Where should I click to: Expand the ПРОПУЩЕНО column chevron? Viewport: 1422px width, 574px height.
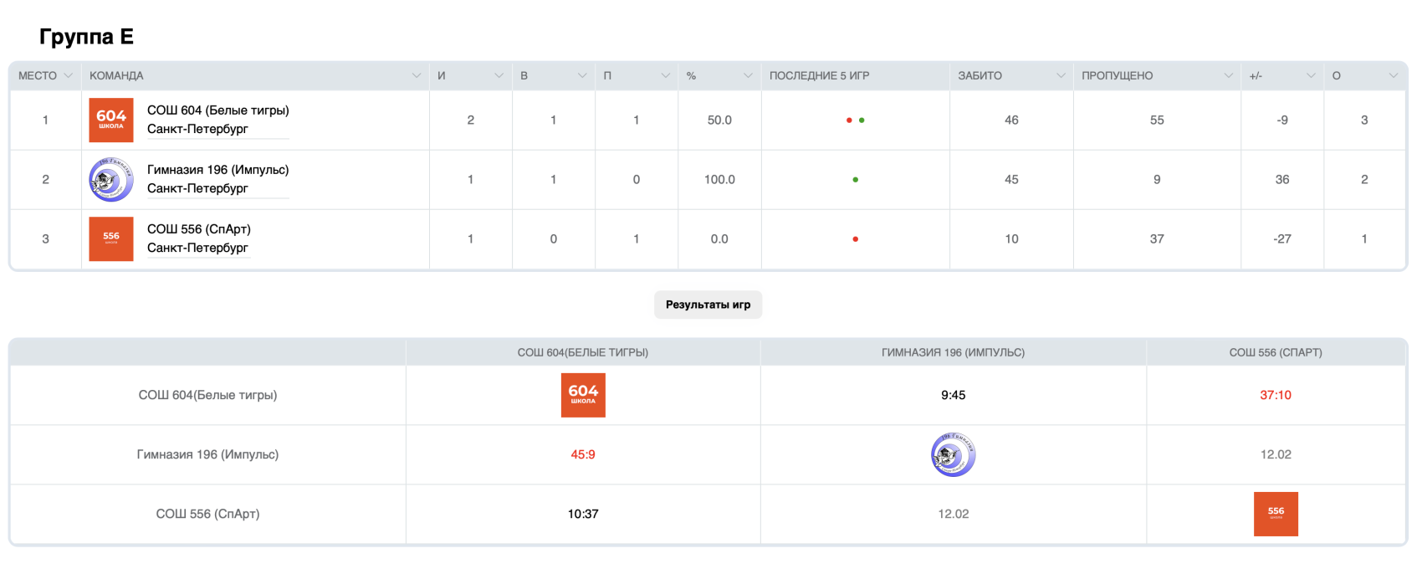coord(1228,75)
